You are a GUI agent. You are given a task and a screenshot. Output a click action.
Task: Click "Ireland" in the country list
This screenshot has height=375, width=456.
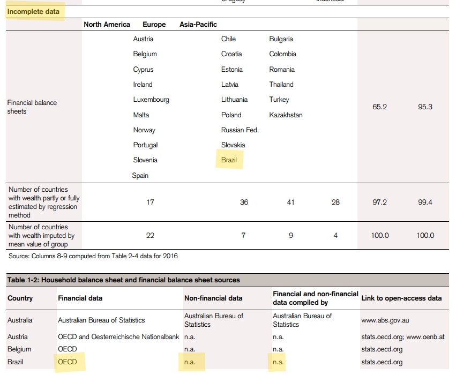click(143, 84)
